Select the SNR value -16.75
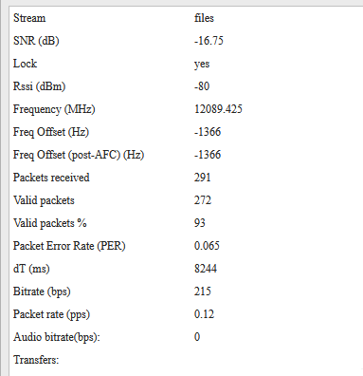363x376 pixels. coord(209,41)
